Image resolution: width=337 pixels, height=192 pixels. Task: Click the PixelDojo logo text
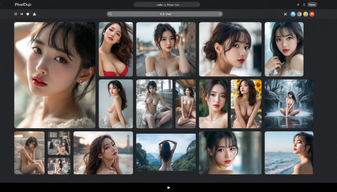tap(23, 4)
